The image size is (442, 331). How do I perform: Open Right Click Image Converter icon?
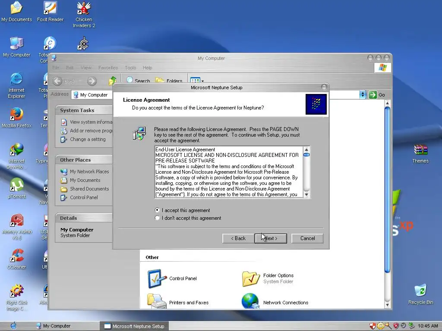pos(16,297)
